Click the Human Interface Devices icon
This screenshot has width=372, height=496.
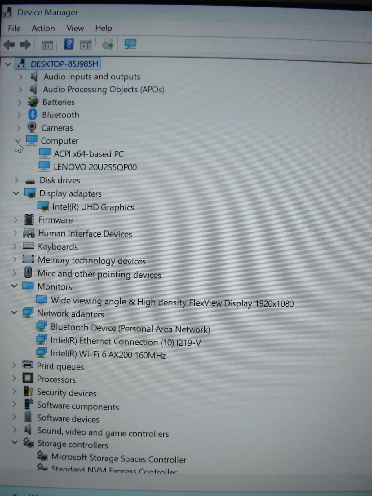tap(29, 233)
